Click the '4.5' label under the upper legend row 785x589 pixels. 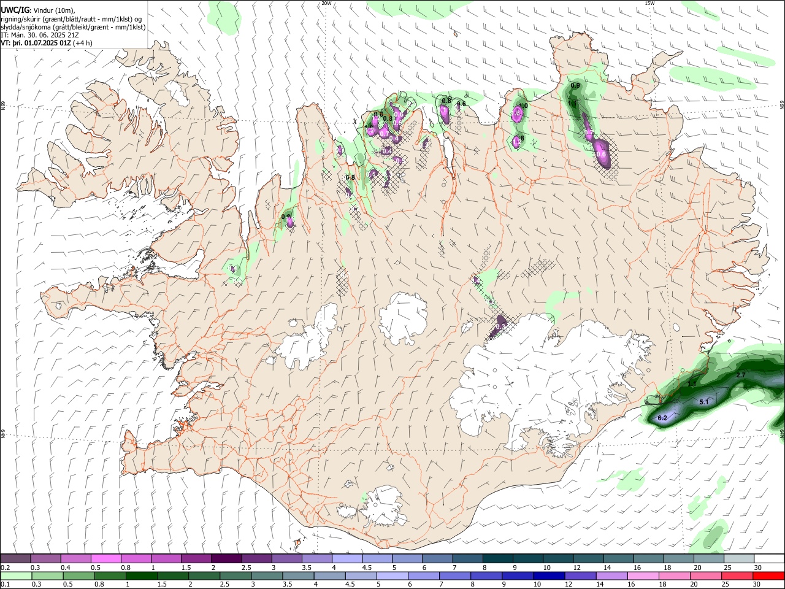367,568
